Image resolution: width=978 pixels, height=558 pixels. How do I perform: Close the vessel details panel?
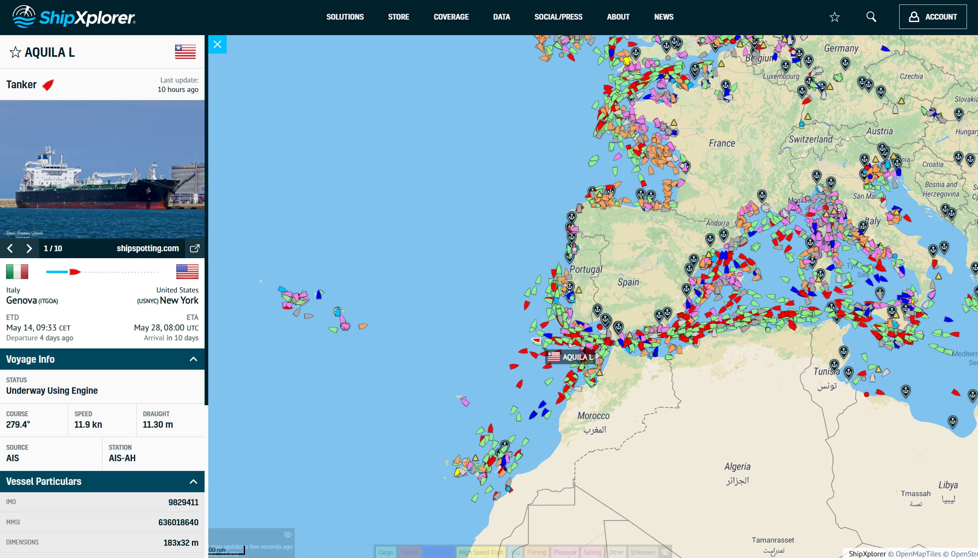pyautogui.click(x=217, y=44)
